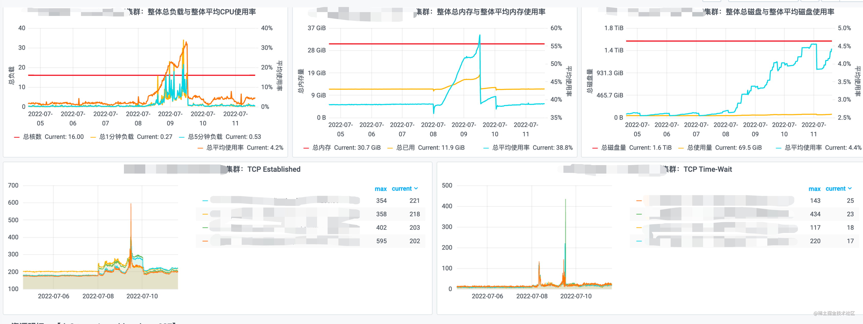This screenshot has height=324, width=863.
Task: Toggle the 总磁盘量 series in disk legend
Action: coord(613,147)
